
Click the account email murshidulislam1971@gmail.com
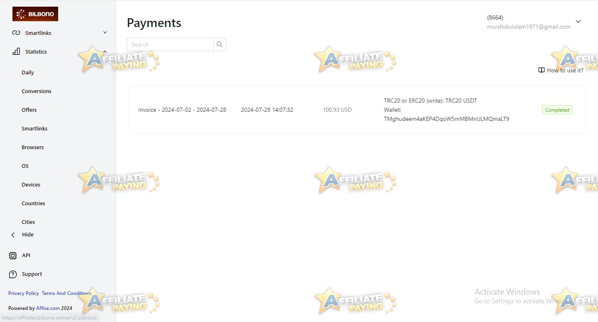(x=529, y=27)
